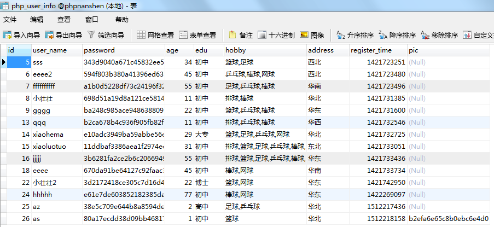Click the Import Wizard (导入向导) icon

[x=8, y=35]
